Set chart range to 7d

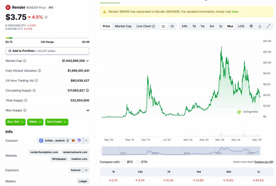pyautogui.click(x=194, y=26)
